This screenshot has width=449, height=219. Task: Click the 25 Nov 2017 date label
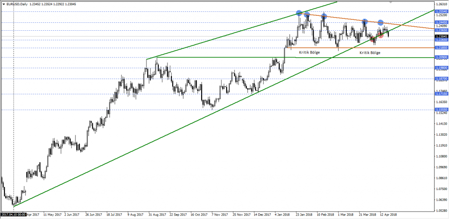point(241,215)
